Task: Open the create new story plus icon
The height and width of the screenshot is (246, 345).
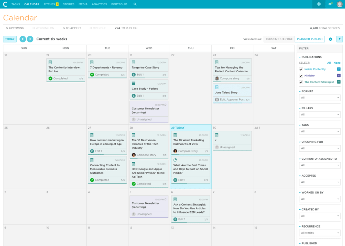Action: 318,4
